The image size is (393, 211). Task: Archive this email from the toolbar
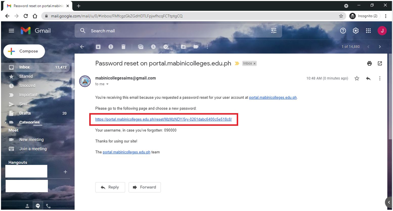pyautogui.click(x=98, y=47)
